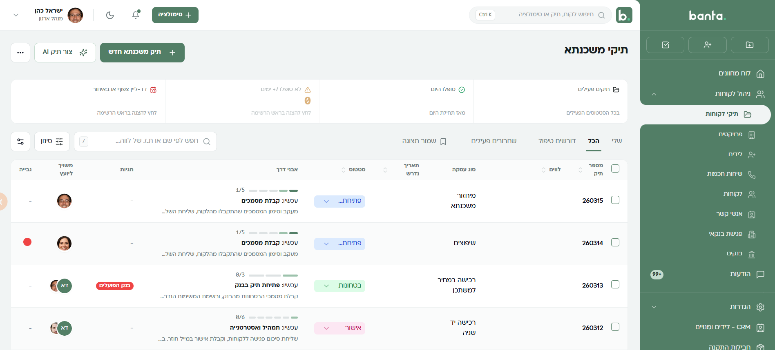Open the CRM - לידים ומנויים sidebar icon

[x=760, y=328]
